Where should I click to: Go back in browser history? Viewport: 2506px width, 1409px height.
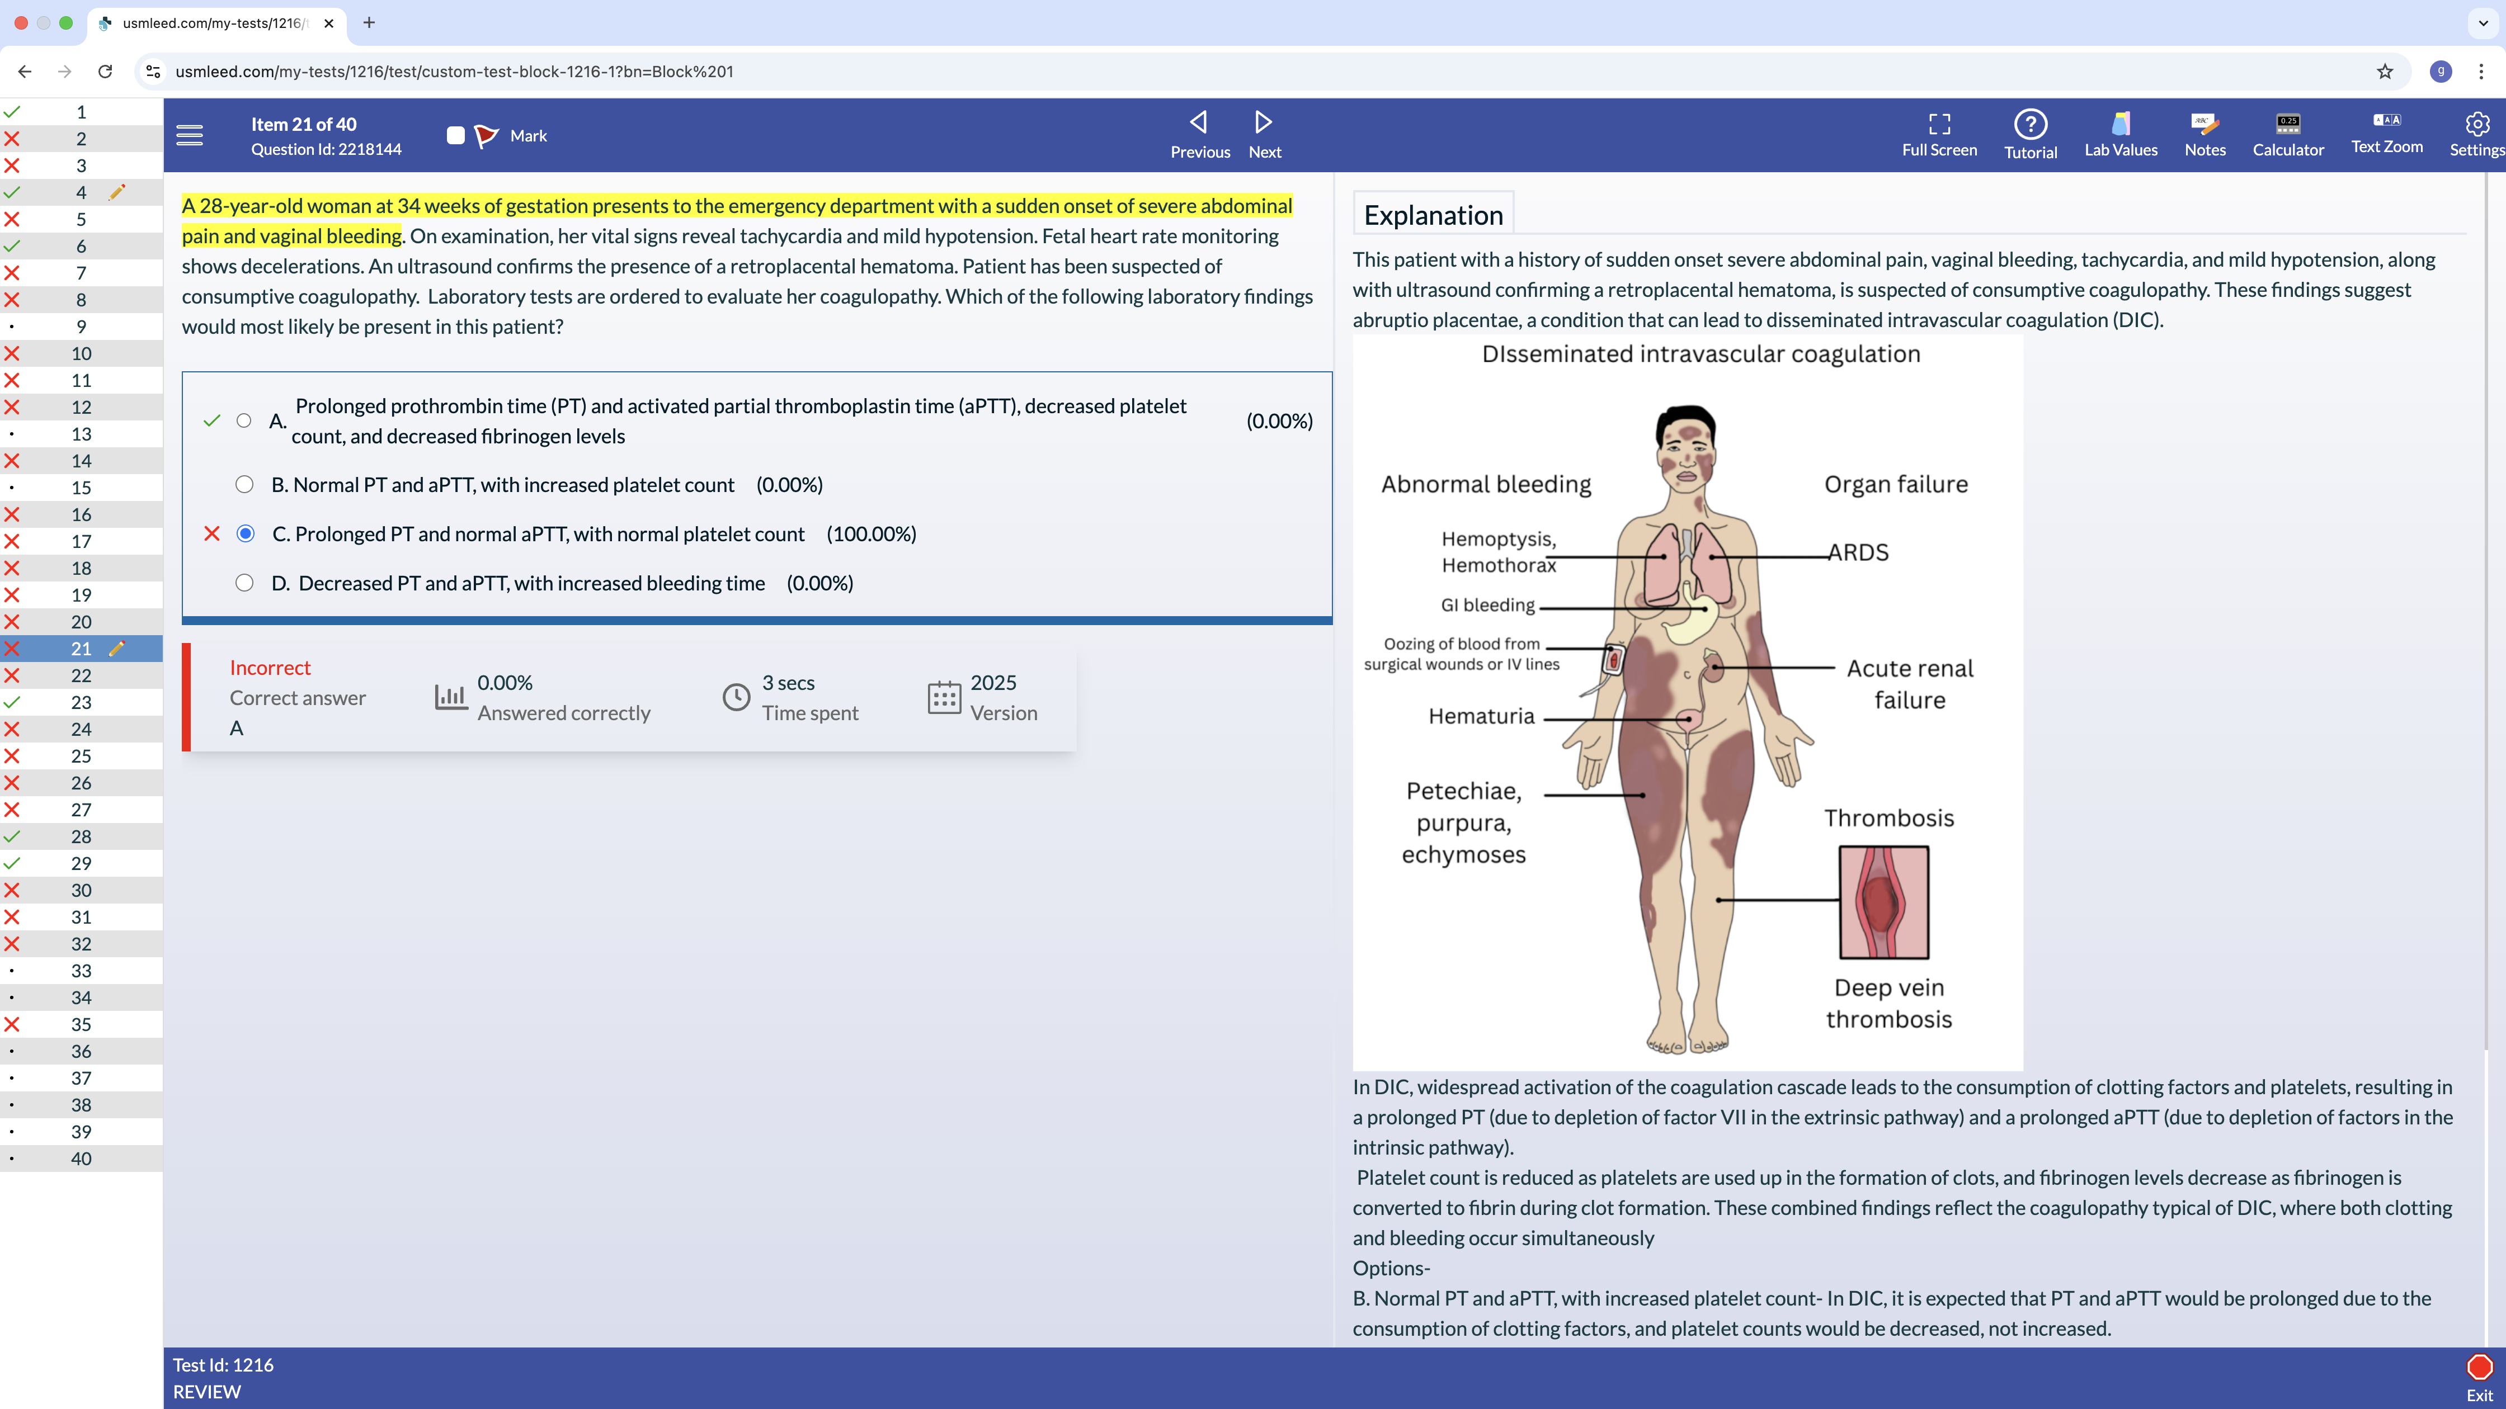point(25,71)
